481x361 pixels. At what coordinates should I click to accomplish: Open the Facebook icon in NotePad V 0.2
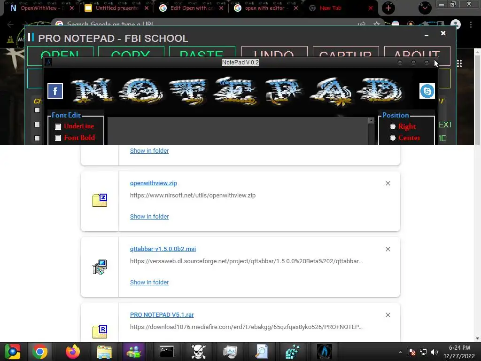tap(55, 91)
